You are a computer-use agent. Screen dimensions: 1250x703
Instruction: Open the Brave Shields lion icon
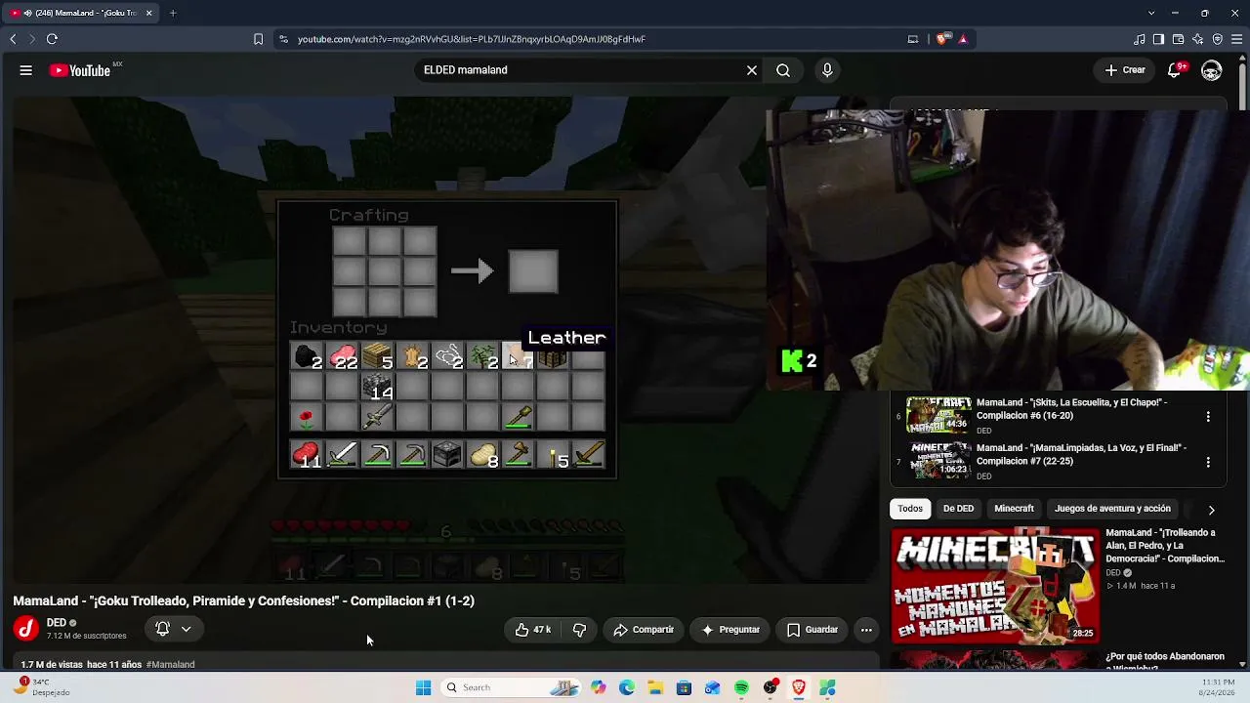(x=942, y=39)
